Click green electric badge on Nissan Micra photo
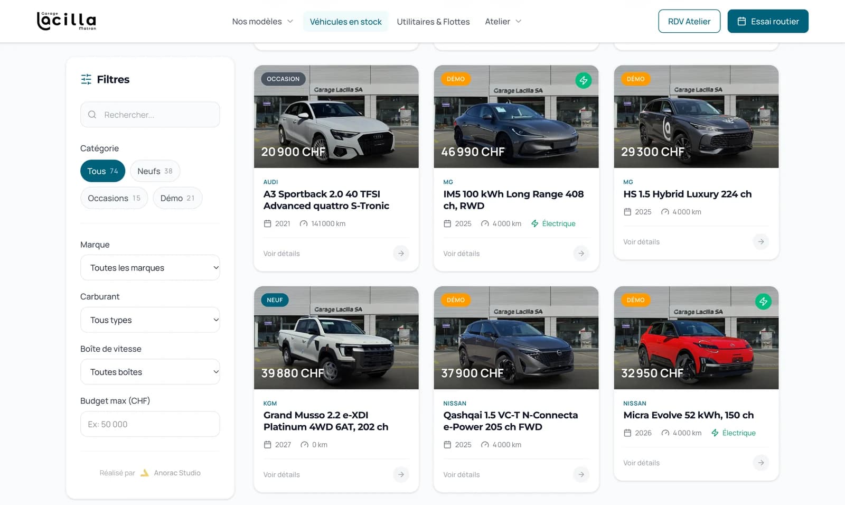 (763, 302)
